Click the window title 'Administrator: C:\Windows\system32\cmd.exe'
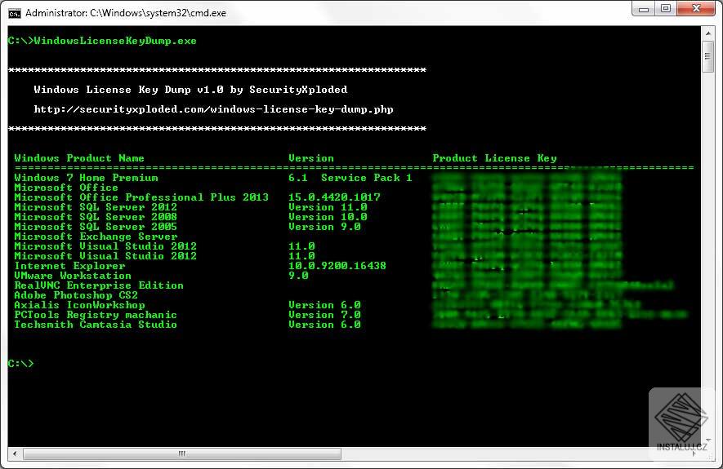723x469 pixels. [126, 13]
